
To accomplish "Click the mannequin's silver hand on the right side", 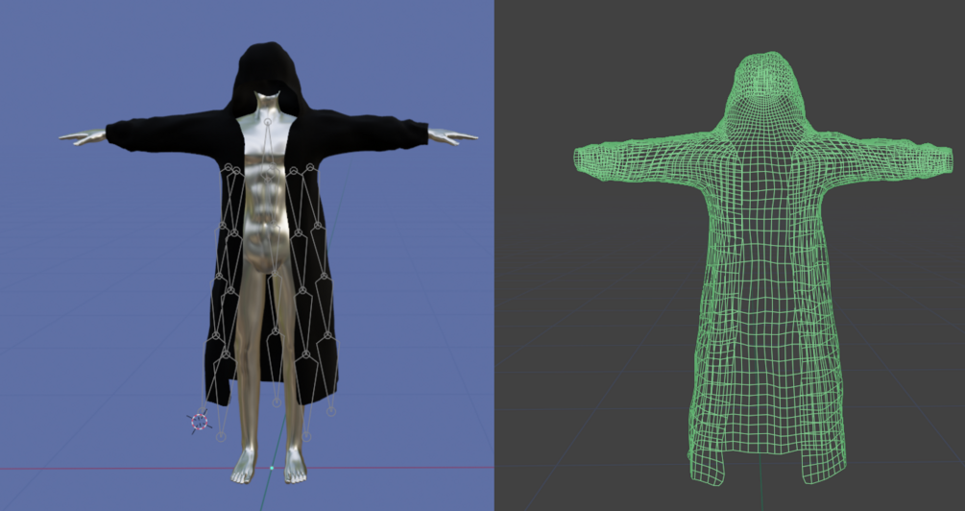I will (453, 136).
